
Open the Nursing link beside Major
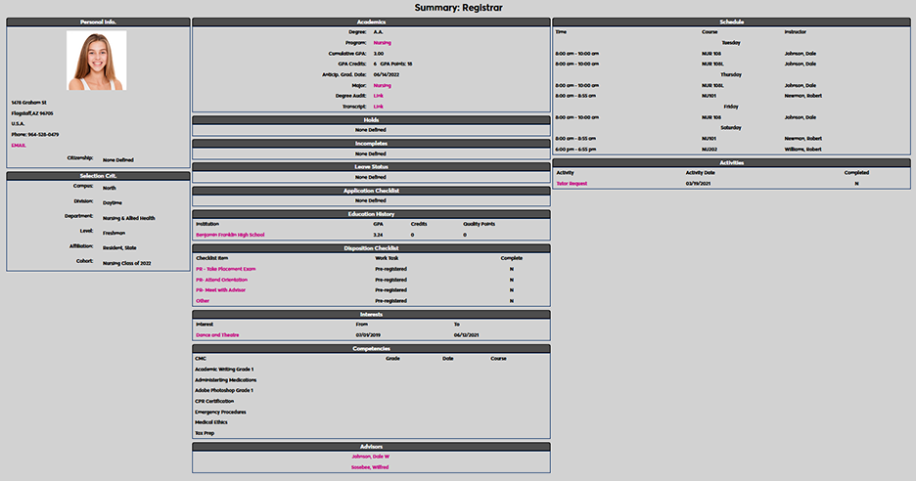(x=382, y=85)
